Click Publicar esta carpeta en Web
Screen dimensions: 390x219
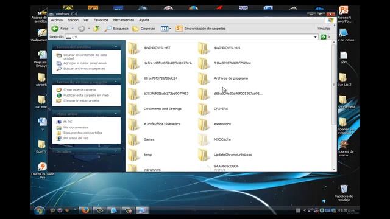pyautogui.click(x=86, y=96)
